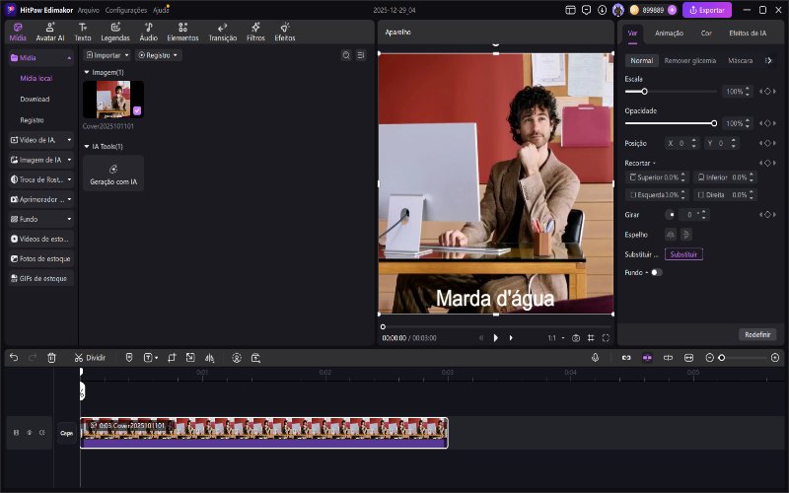Delete the selected clip with trash icon
This screenshot has width=789, height=493.
[51, 358]
